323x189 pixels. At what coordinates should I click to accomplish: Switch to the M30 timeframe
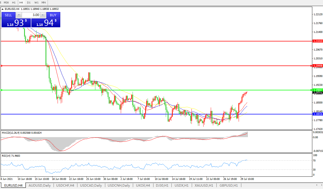pyautogui.click(x=6, y=2)
